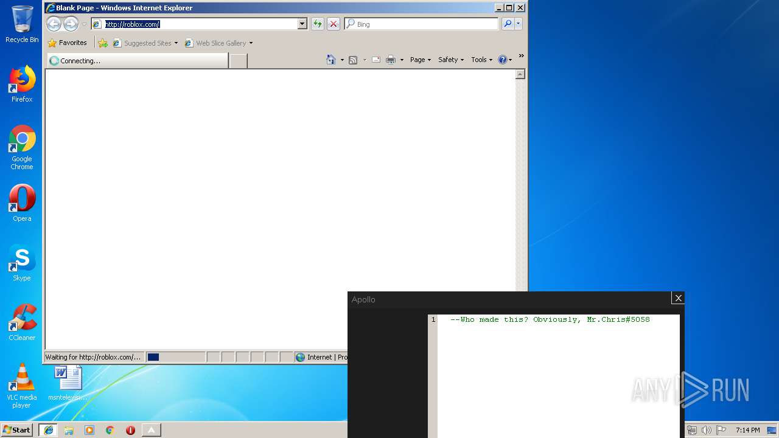The width and height of the screenshot is (779, 438).
Task: Expand the address bar URL history dropdown
Action: [x=302, y=24]
